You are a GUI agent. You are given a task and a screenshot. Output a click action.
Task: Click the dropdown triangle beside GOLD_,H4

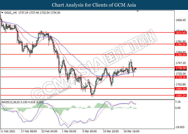click(x=2, y=13)
